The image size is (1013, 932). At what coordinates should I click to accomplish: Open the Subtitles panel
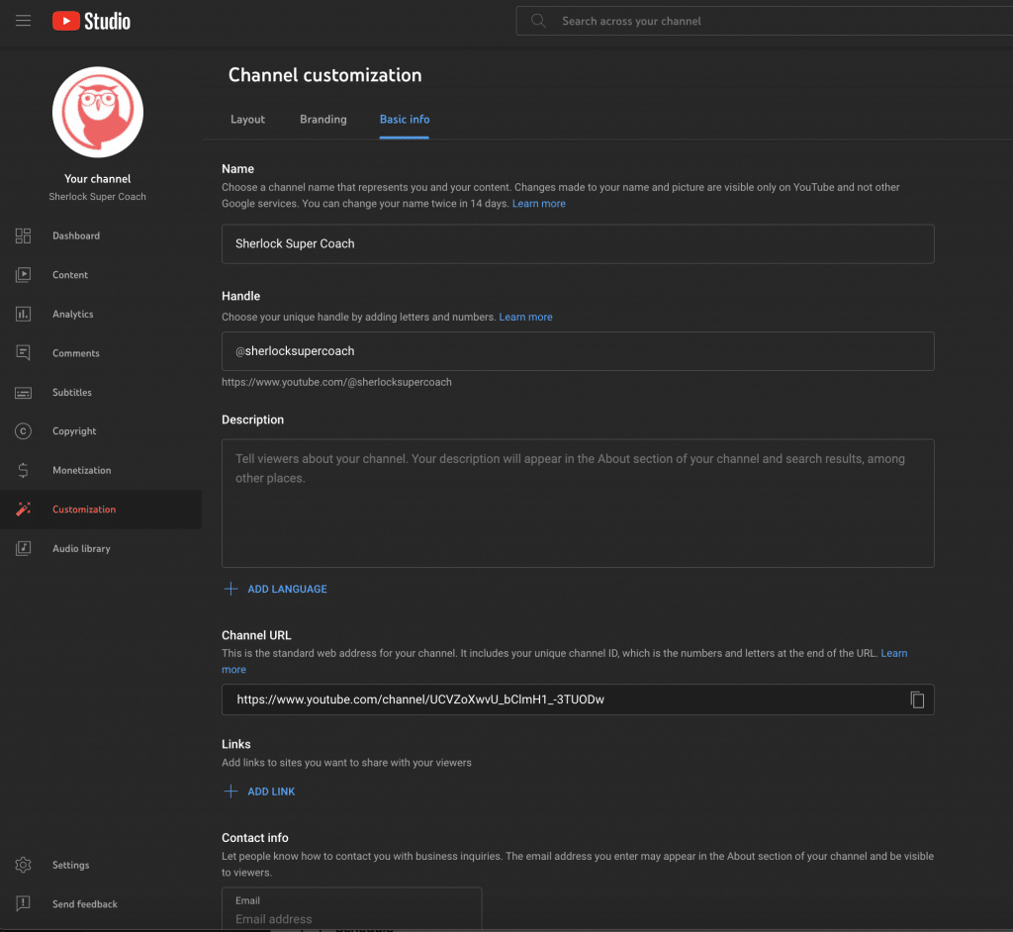pos(69,392)
